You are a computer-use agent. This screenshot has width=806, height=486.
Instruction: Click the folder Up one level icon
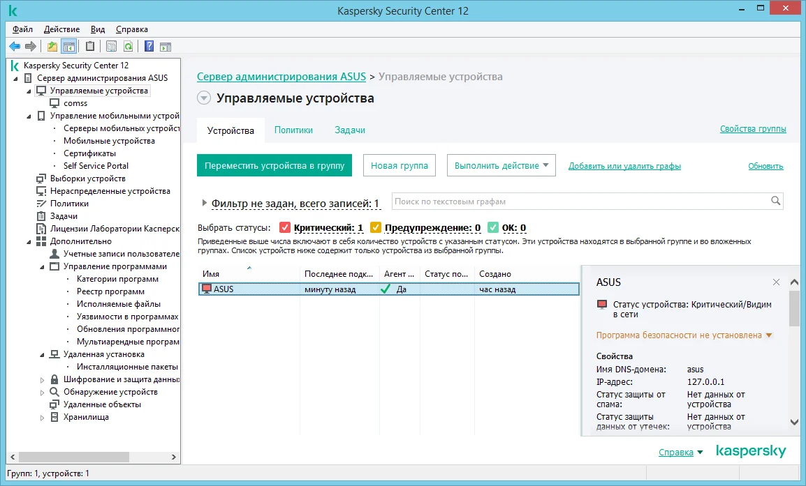coord(52,47)
